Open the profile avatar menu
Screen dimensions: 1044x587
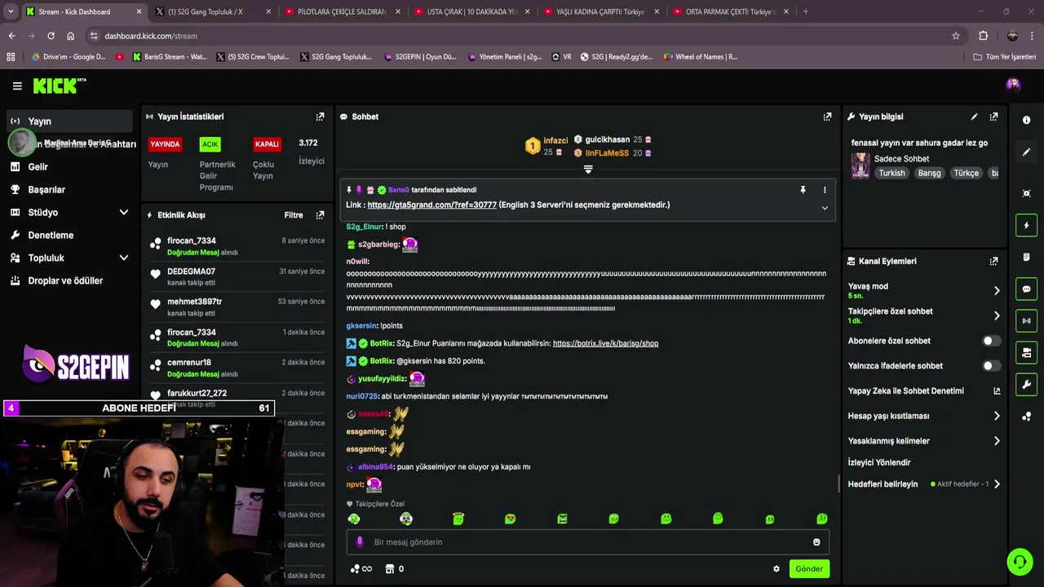pos(1013,84)
